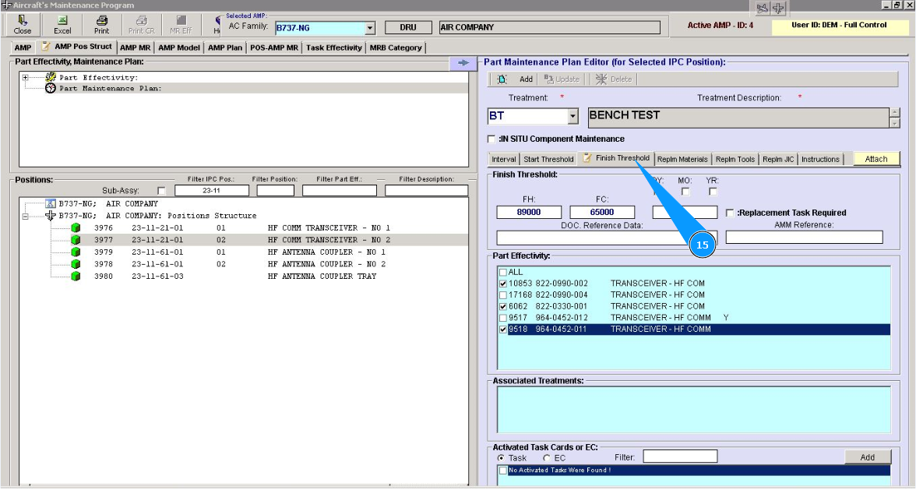Click green cube icon for position 3976
This screenshot has height=490, width=916.
point(76,228)
